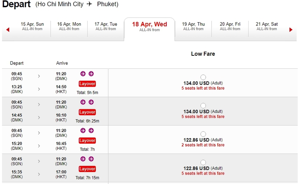298x184 pixels.
Task: Click first airline icon in 7h 15m row
Action: tap(83, 159)
